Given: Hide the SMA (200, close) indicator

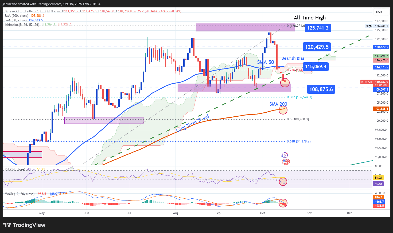Looking at the screenshot, I should tap(17, 16).
